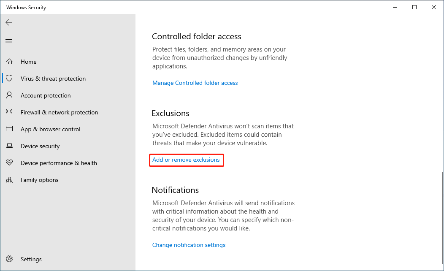Click the Exclusions section heading
This screenshot has width=444, height=271.
tap(171, 113)
